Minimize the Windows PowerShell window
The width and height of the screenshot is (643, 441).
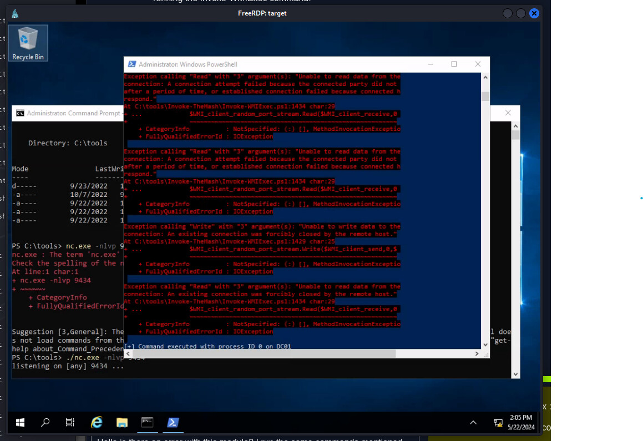(430, 64)
